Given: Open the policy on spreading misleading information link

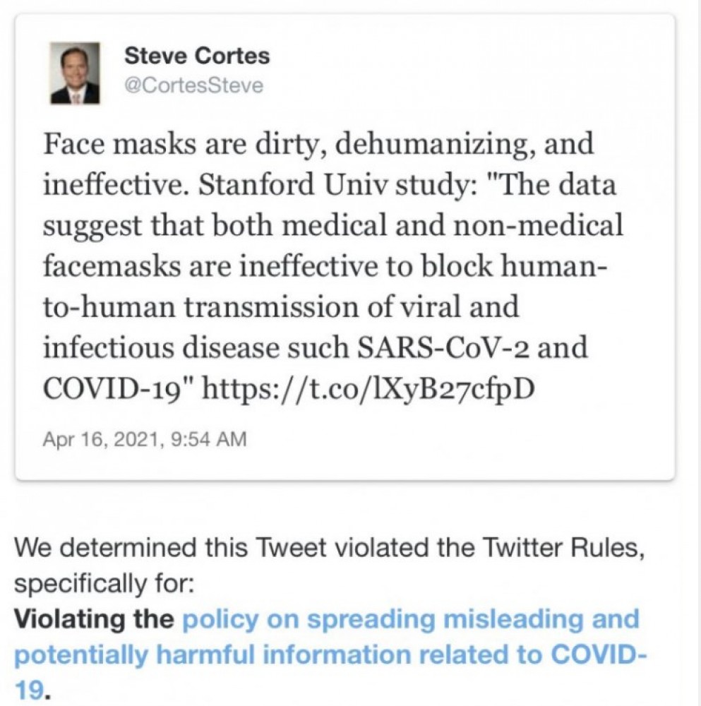Looking at the screenshot, I should click(x=409, y=619).
